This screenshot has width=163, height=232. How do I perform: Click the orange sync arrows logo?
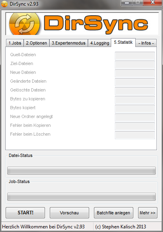pos(24,24)
